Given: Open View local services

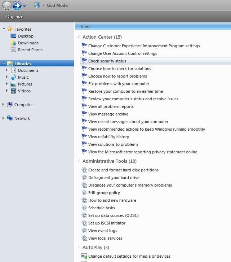Looking at the screenshot, I should tap(105, 238).
